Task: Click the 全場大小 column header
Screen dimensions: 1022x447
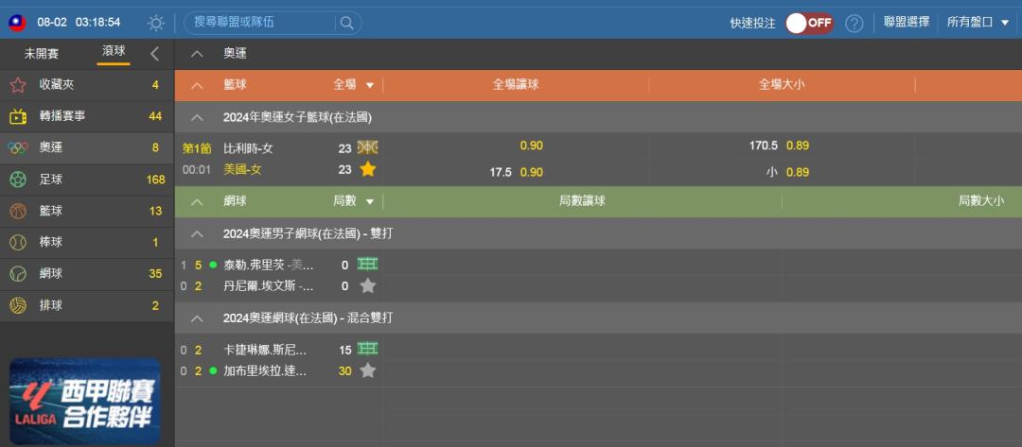Action: click(782, 85)
